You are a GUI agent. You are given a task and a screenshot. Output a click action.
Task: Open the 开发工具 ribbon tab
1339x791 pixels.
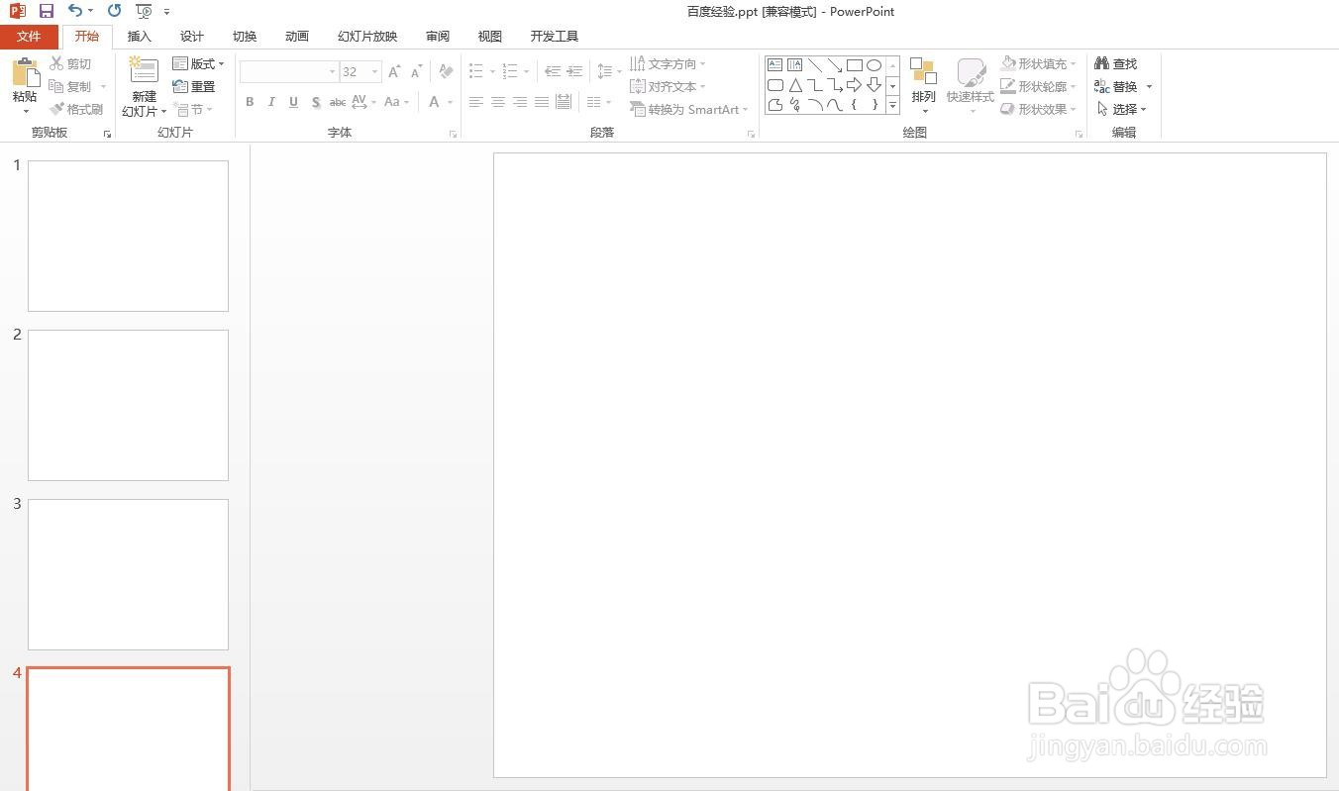coord(555,37)
